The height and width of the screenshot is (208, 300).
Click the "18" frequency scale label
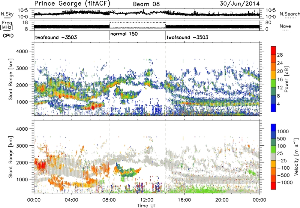coord(25,23)
